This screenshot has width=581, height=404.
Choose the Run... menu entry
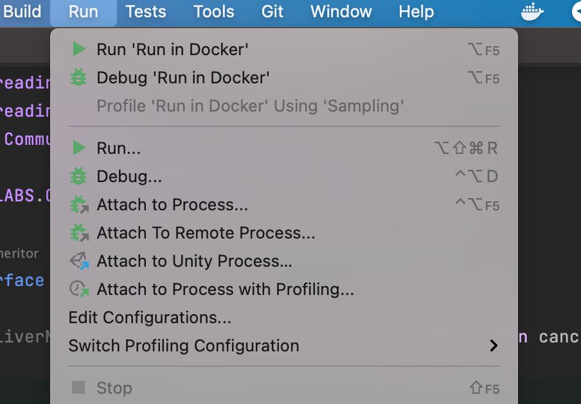pos(284,148)
